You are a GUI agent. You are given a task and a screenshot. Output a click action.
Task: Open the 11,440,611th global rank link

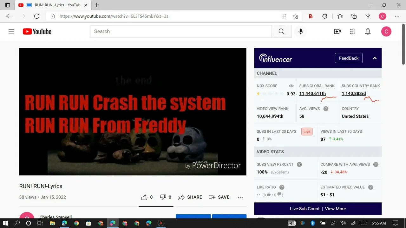[x=312, y=93]
